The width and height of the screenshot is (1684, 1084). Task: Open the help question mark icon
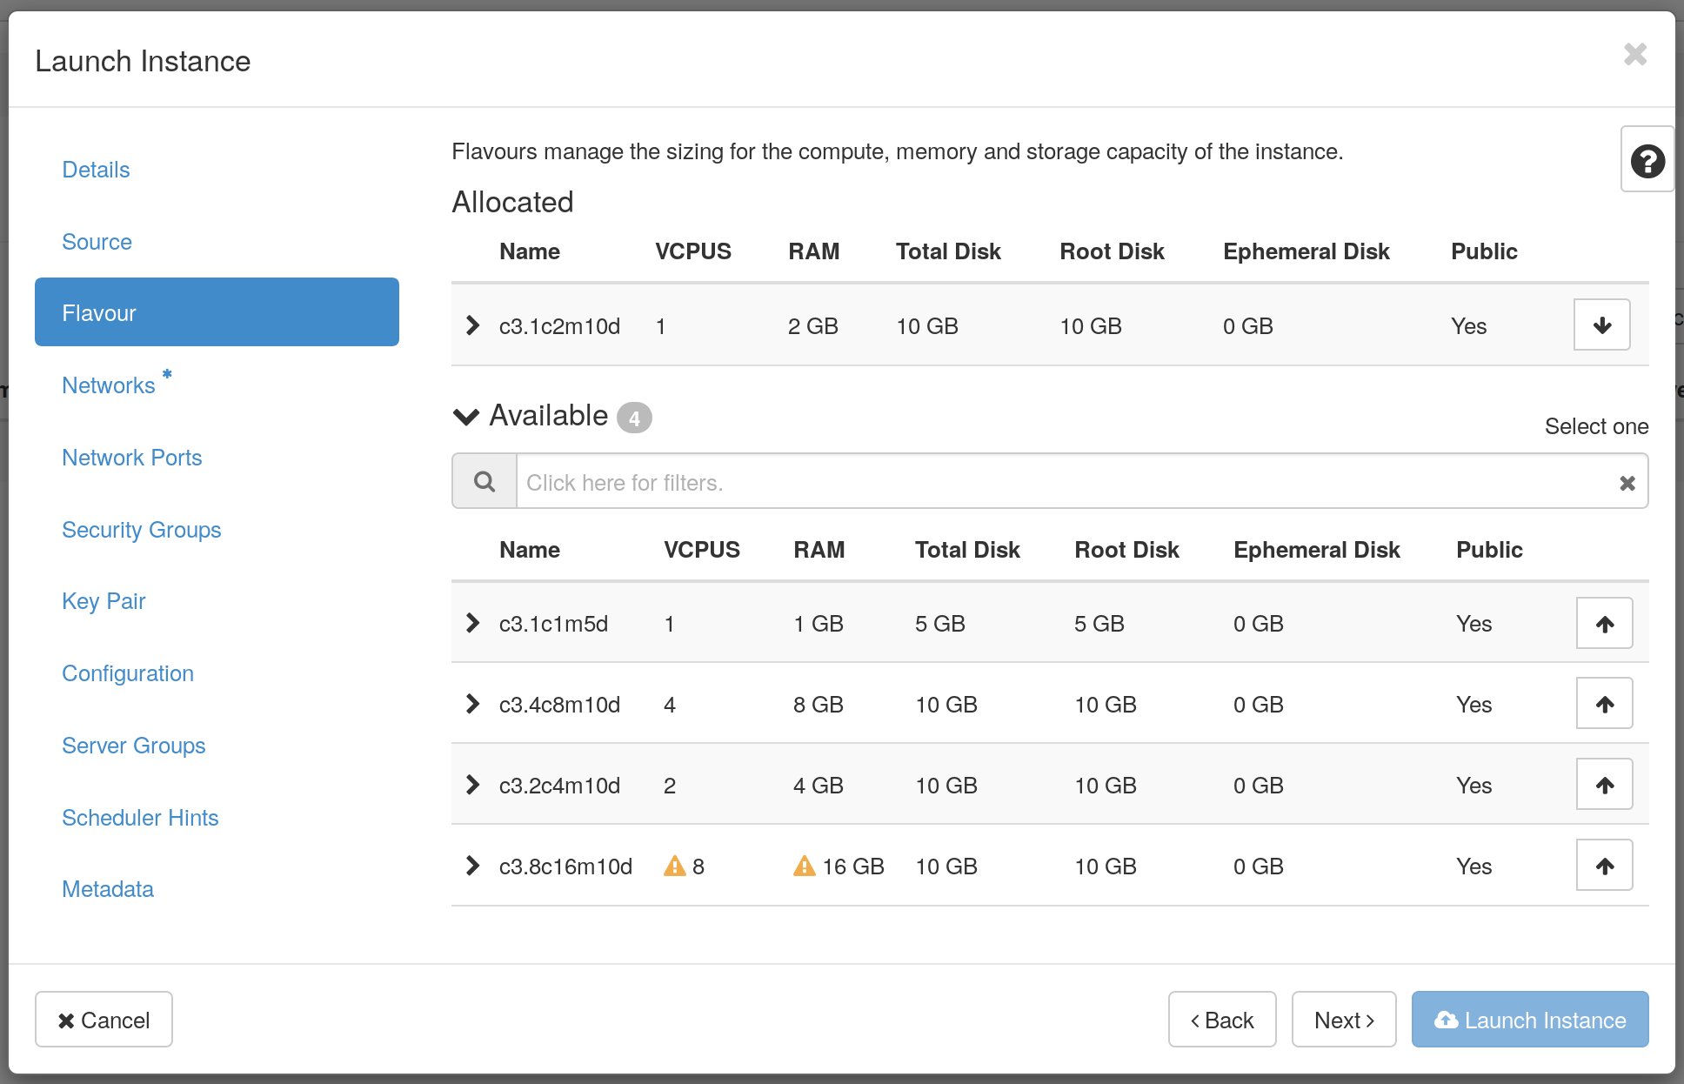(x=1647, y=162)
